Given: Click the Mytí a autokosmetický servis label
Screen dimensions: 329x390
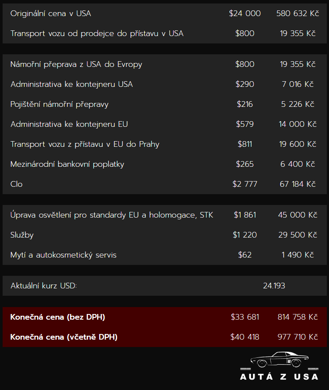Looking at the screenshot, I should (x=63, y=255).
